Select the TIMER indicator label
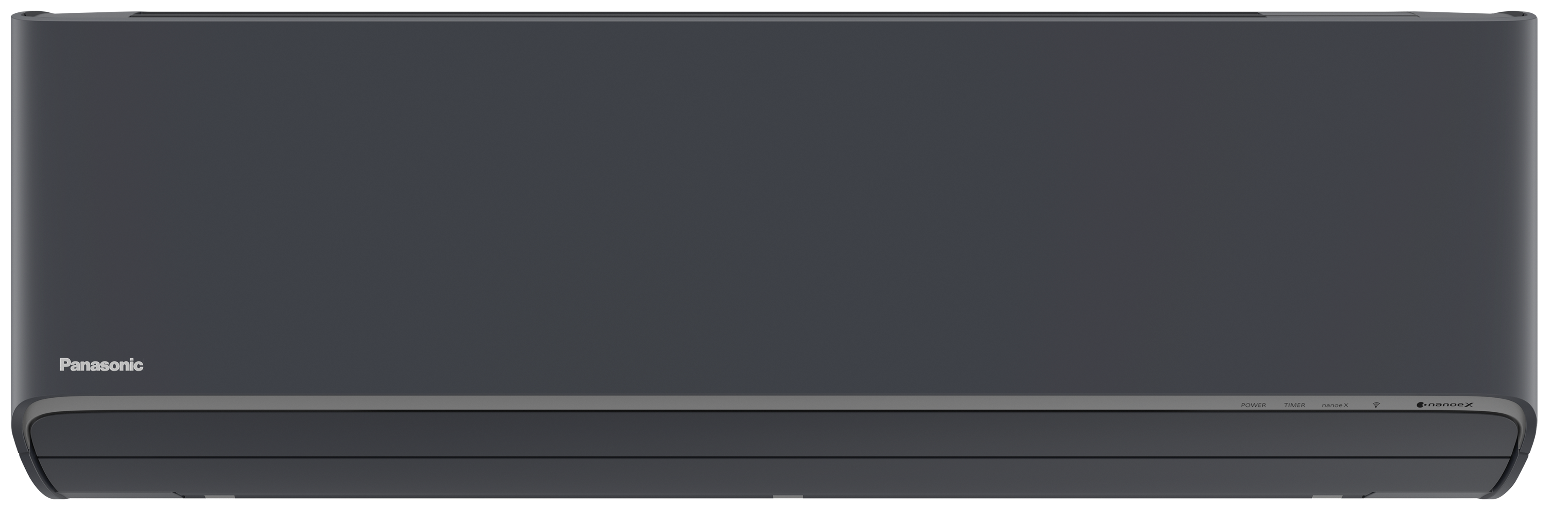The width and height of the screenshot is (1548, 511). tap(1294, 405)
